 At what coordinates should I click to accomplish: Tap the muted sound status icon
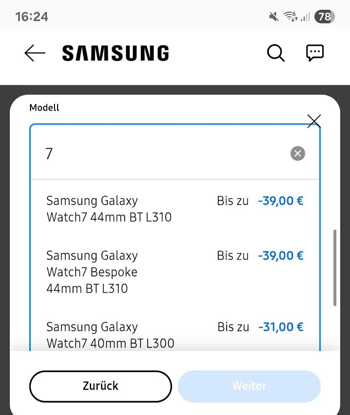tap(274, 17)
